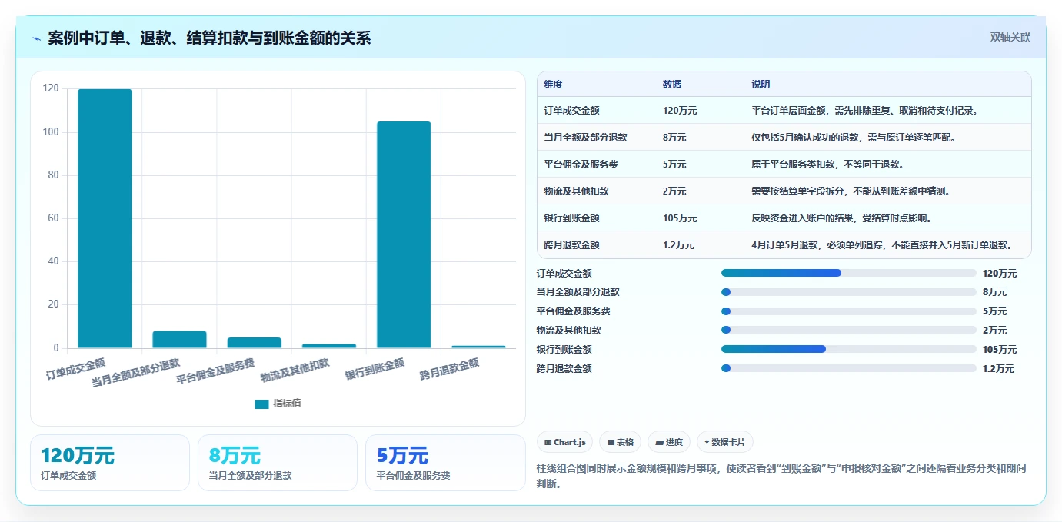Select the 数据卡片 tag chip
The image size is (1062, 522).
(x=724, y=442)
